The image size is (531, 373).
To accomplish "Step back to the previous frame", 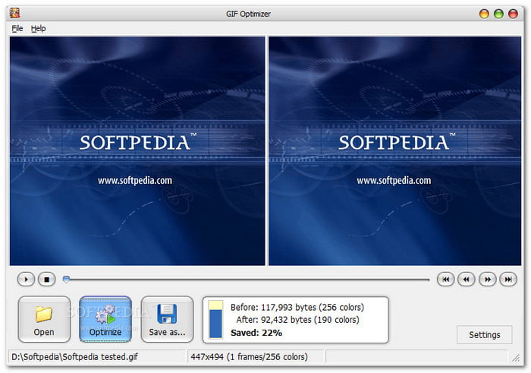I will (x=467, y=280).
